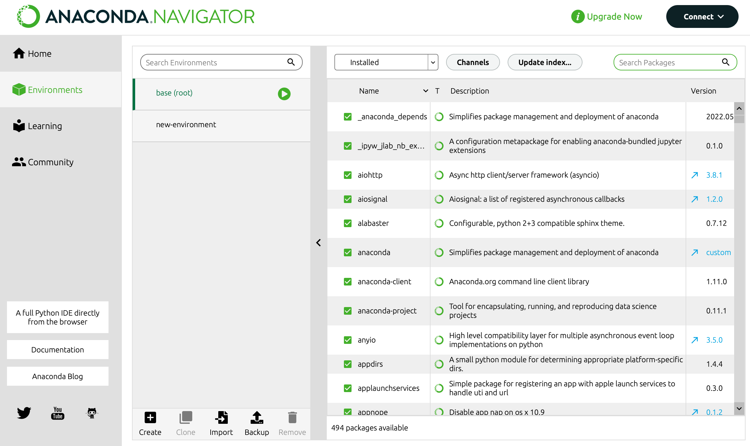750x446 pixels.
Task: Click the Remove environment trash icon
Action: pos(292,417)
